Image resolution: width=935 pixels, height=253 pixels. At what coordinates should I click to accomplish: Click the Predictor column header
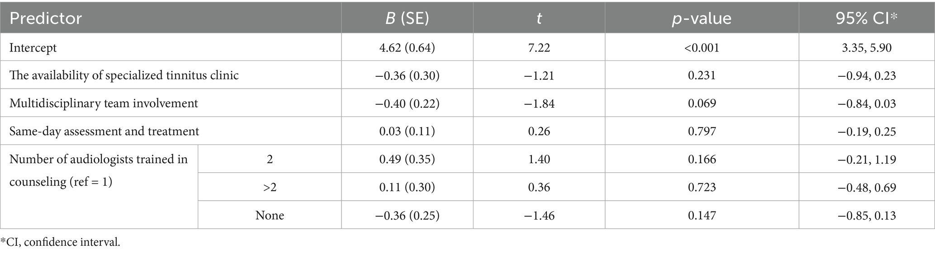point(46,18)
